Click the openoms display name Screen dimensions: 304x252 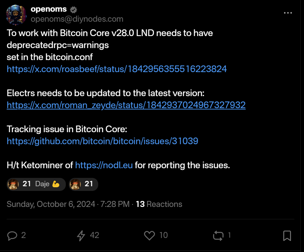point(49,10)
